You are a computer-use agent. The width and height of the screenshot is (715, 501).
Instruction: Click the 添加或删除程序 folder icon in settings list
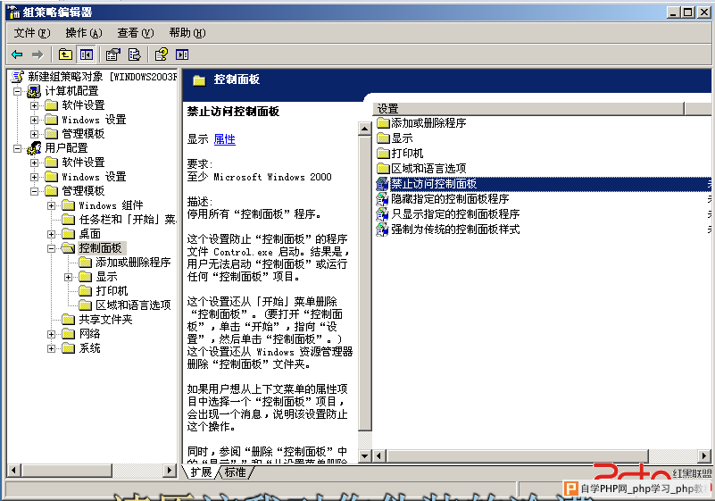(383, 123)
